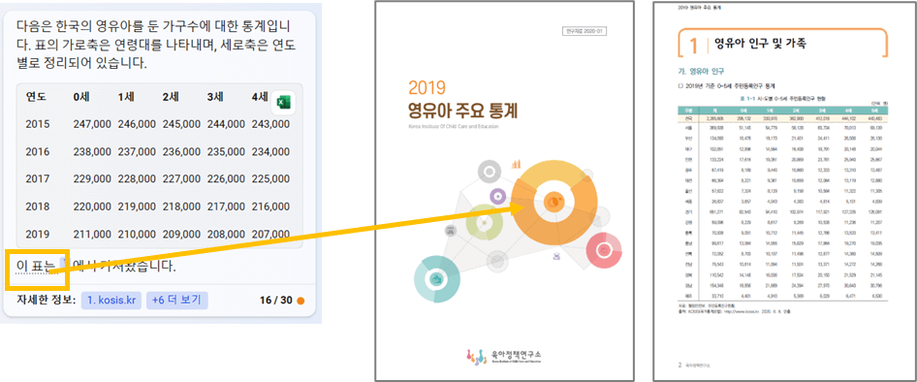Click the green donut chart graphic on cover

(485, 222)
